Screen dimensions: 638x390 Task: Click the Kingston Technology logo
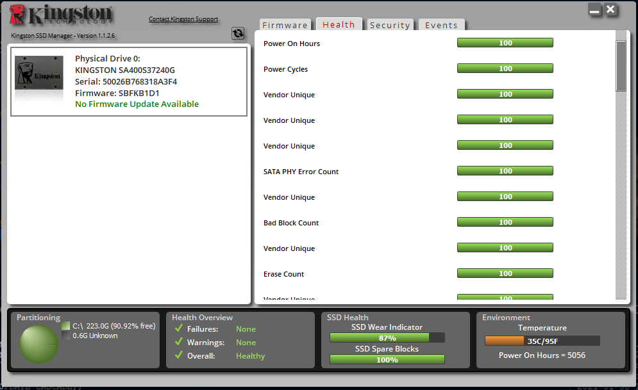pyautogui.click(x=62, y=15)
